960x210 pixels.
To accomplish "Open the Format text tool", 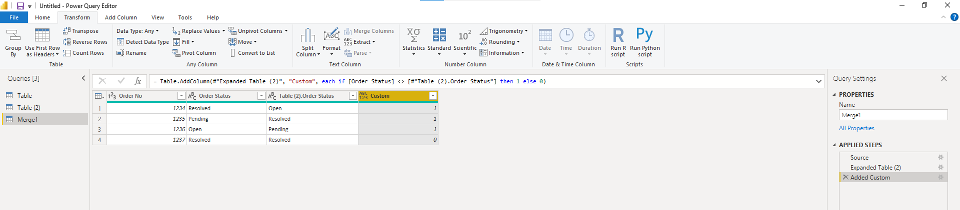I will point(331,43).
